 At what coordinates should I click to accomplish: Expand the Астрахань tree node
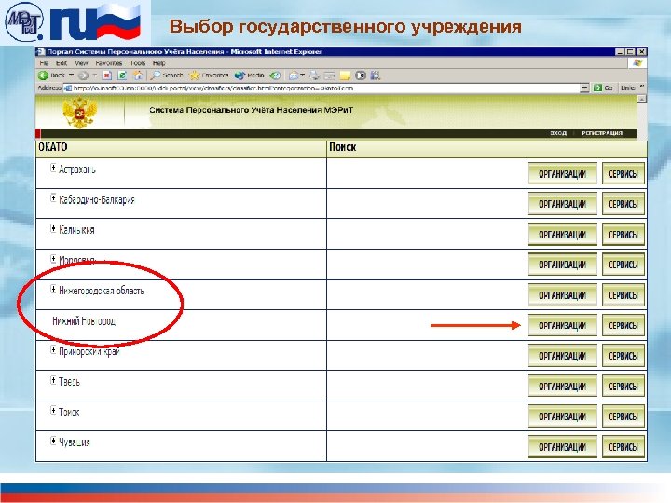[53, 168]
